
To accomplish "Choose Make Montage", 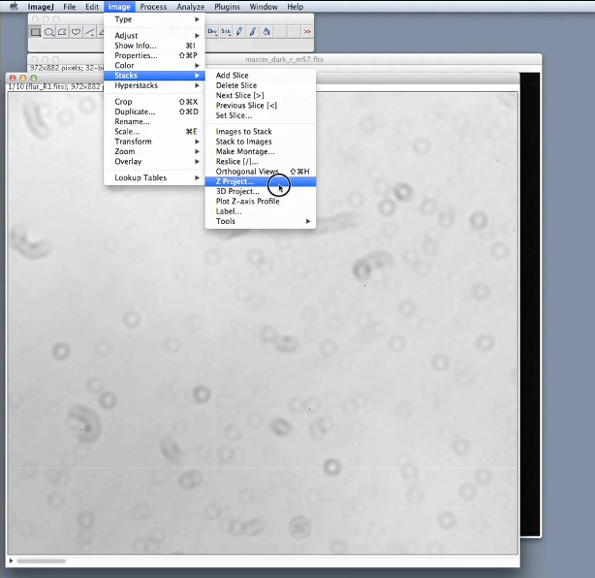I will tap(261, 151).
